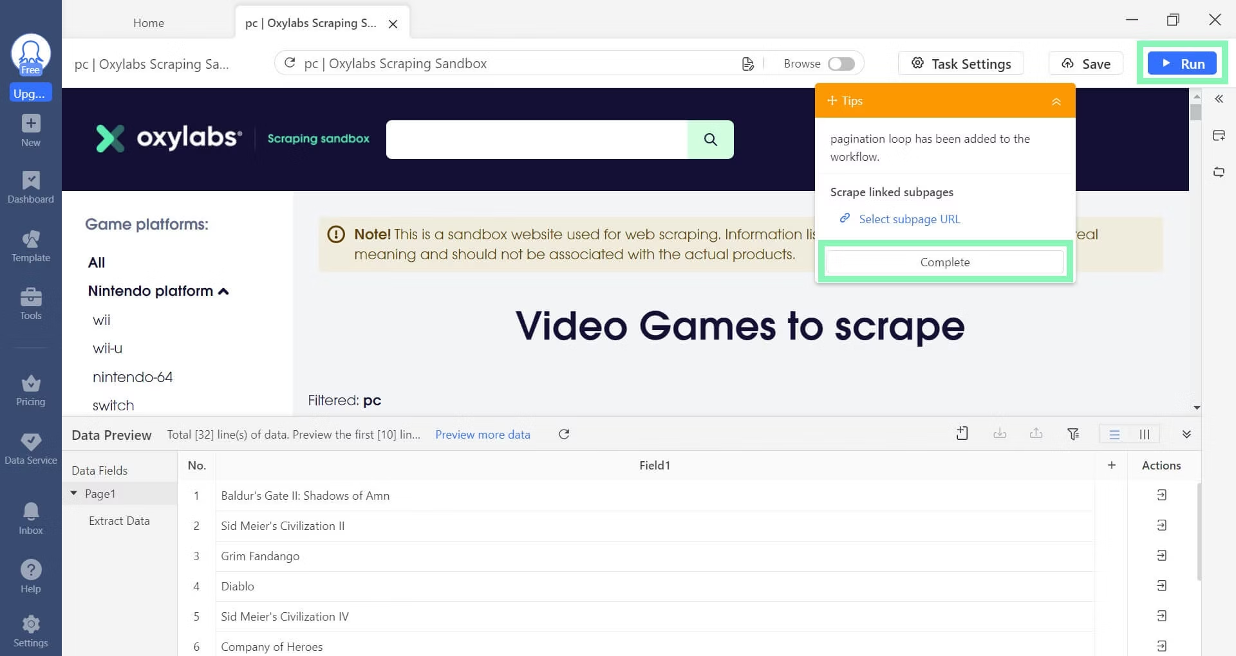Click the Data Service sidebar icon

click(30, 448)
